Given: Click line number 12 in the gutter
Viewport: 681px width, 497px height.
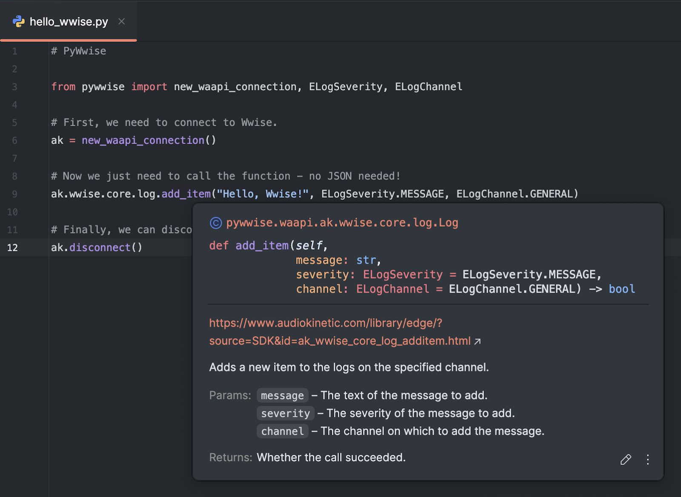Looking at the screenshot, I should point(13,248).
